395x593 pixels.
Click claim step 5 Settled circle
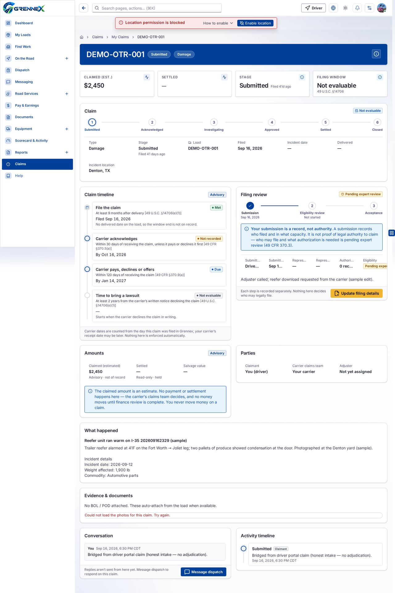pyautogui.click(x=326, y=122)
